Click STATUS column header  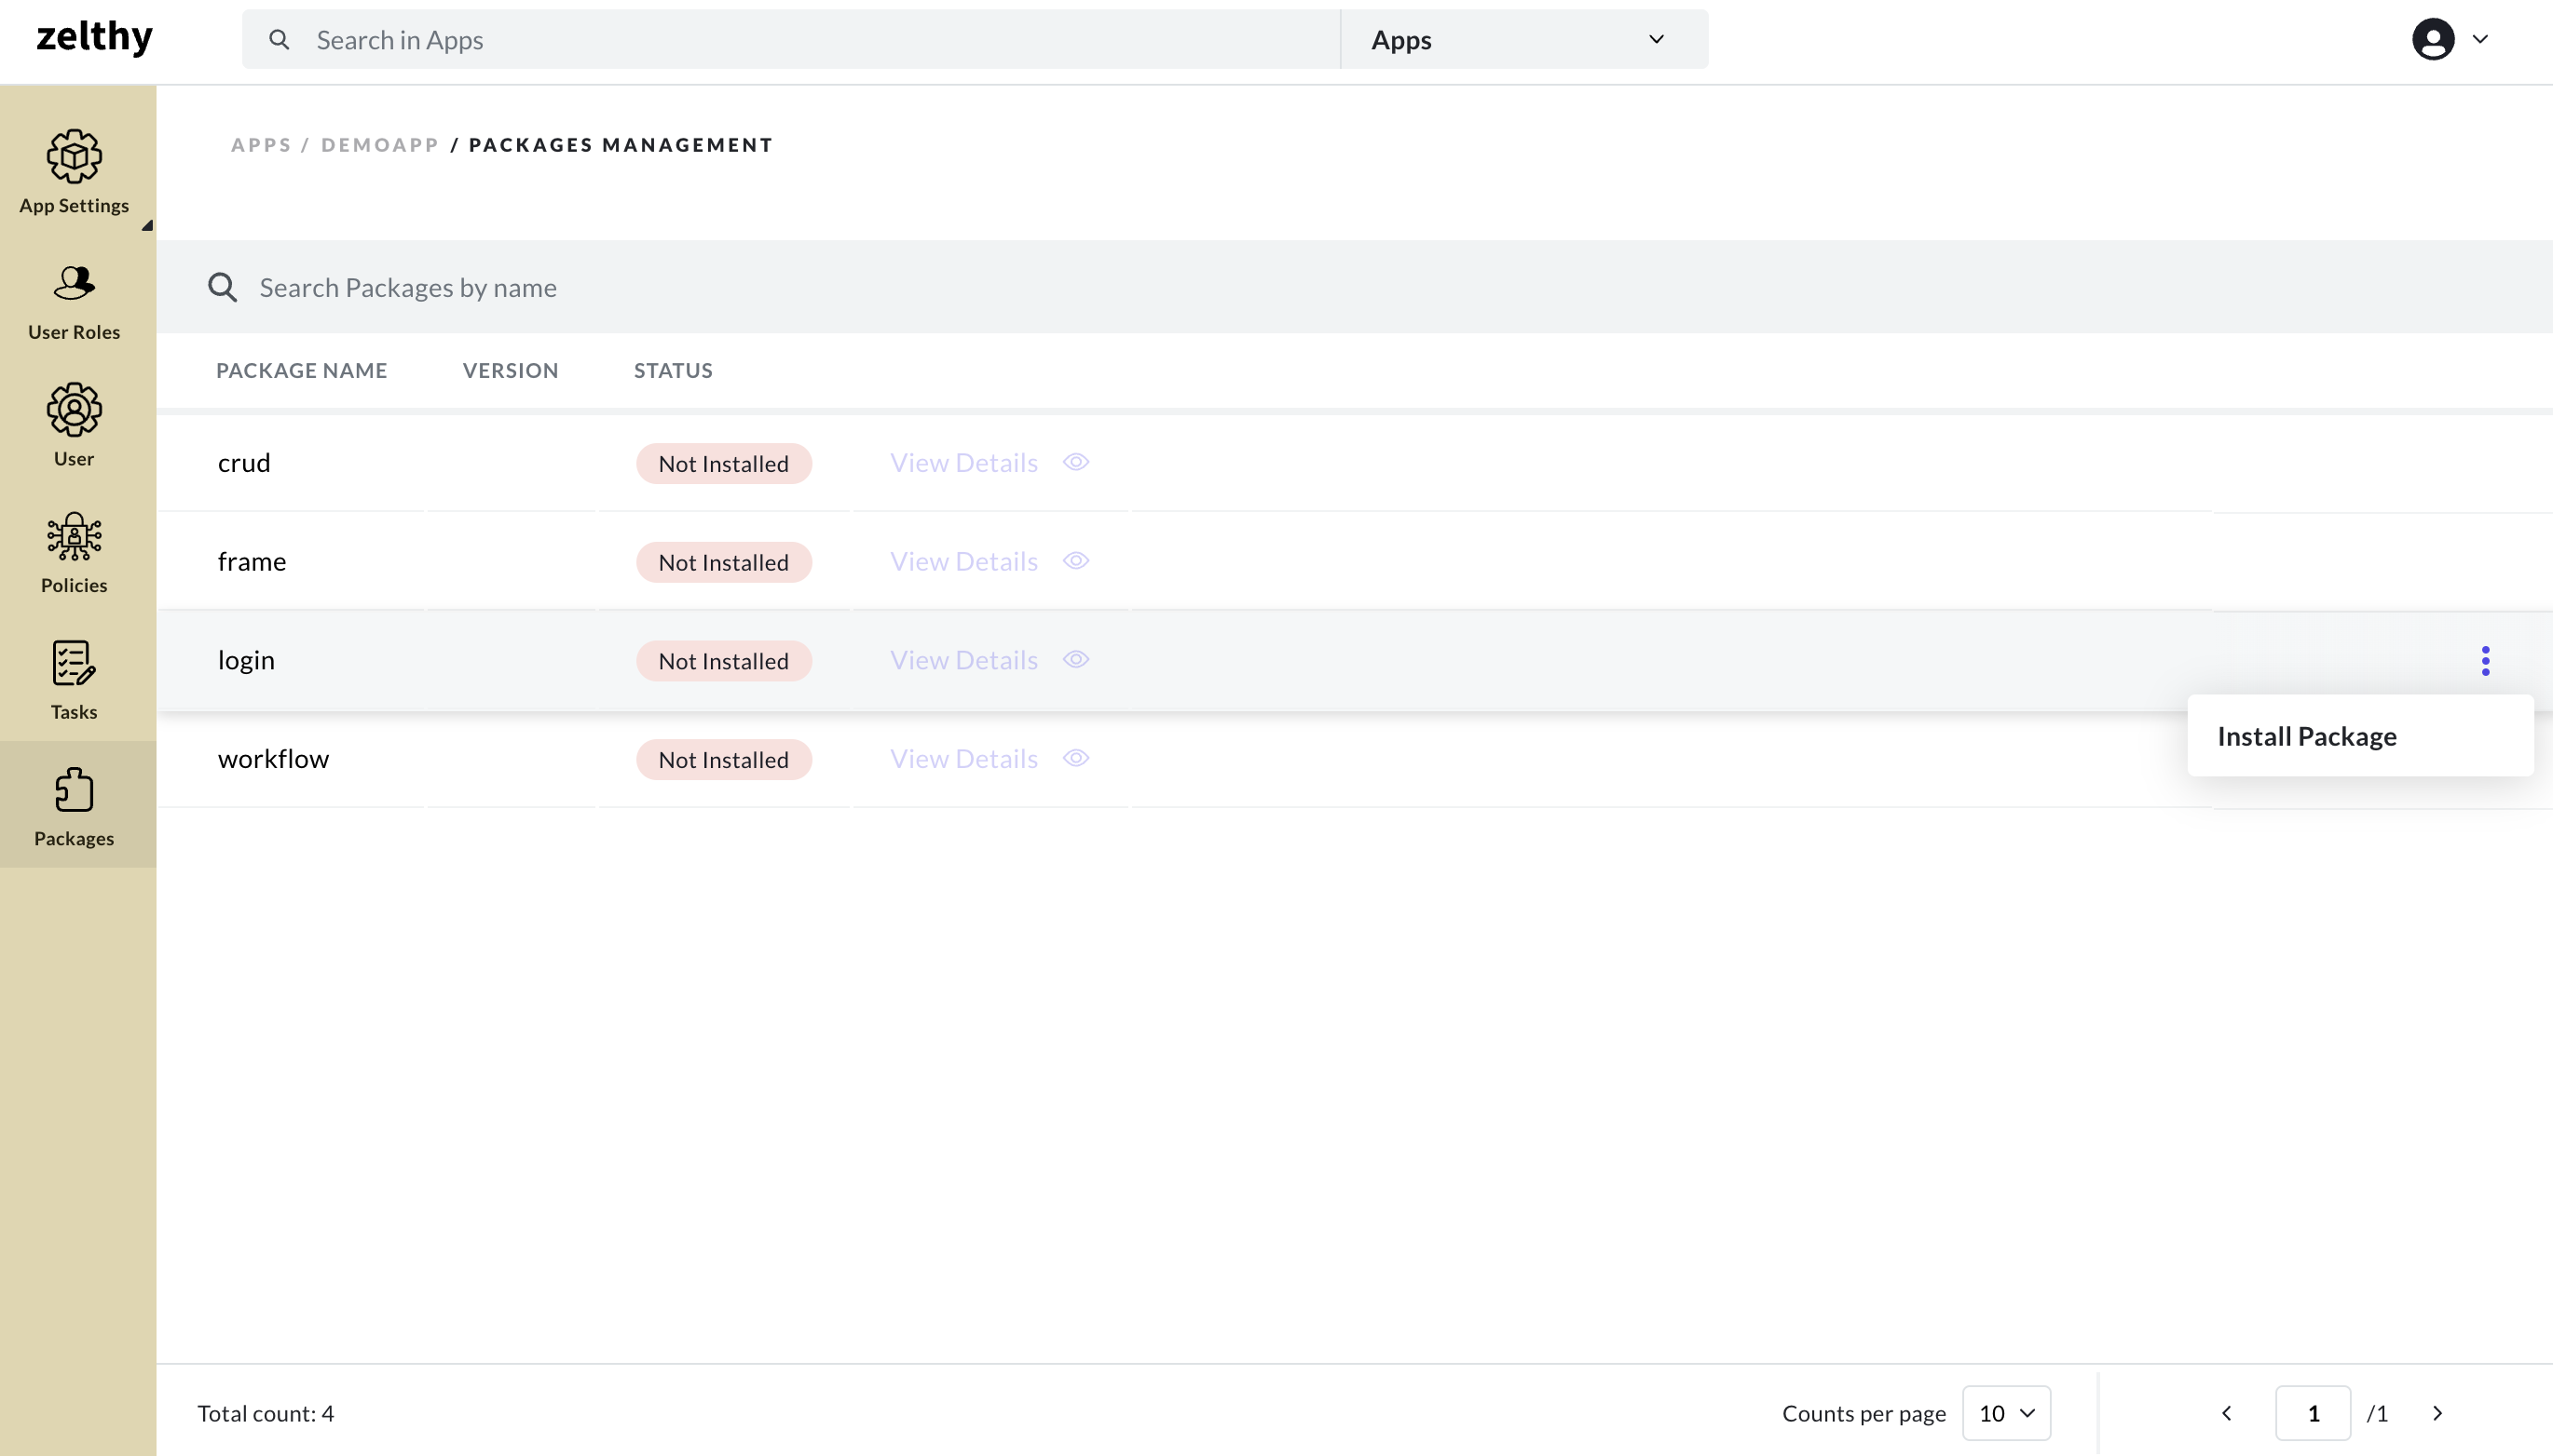[x=674, y=370]
